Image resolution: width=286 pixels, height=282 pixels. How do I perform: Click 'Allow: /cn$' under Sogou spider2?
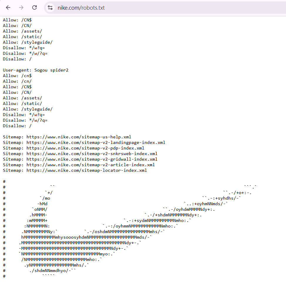[17, 76]
